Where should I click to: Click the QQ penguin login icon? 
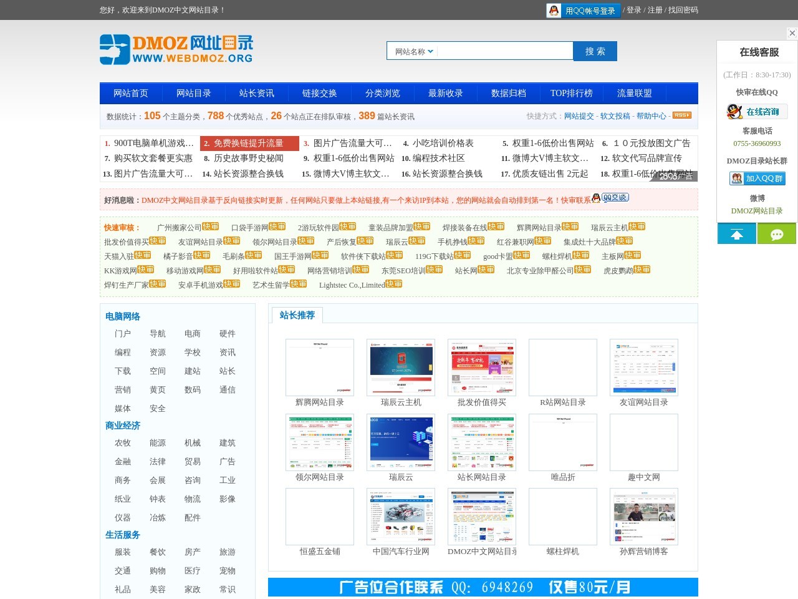coord(553,11)
